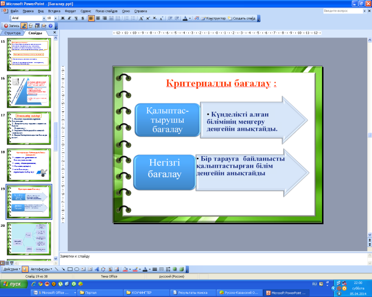Toggle underline (Ч) formatting button
372x297 pixels.
pyautogui.click(x=76, y=18)
